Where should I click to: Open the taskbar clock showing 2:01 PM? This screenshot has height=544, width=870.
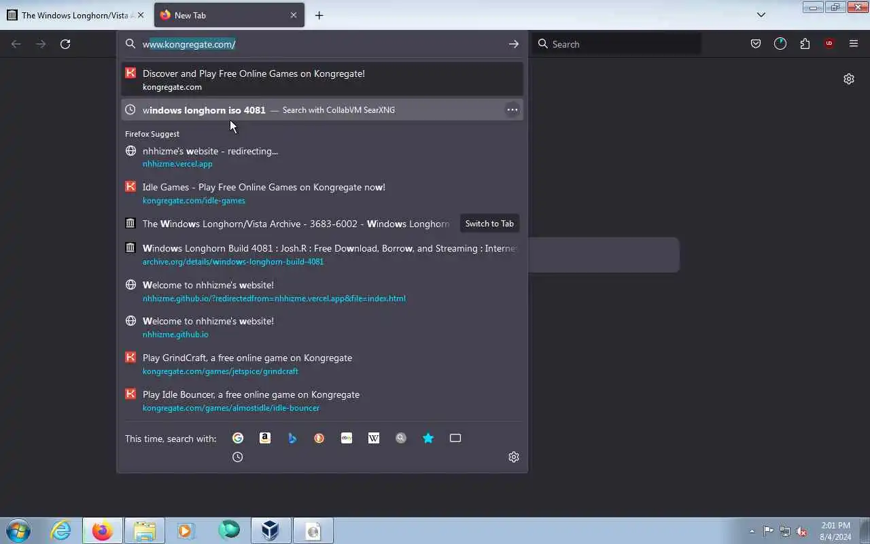[x=835, y=531]
